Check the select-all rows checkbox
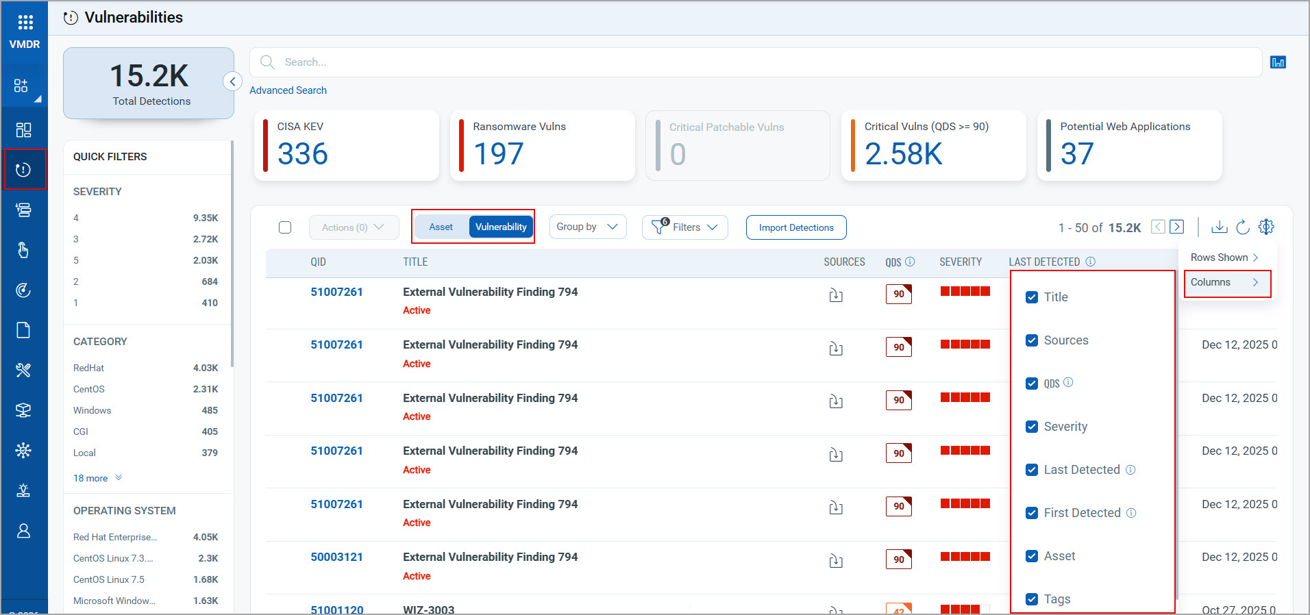 285,227
